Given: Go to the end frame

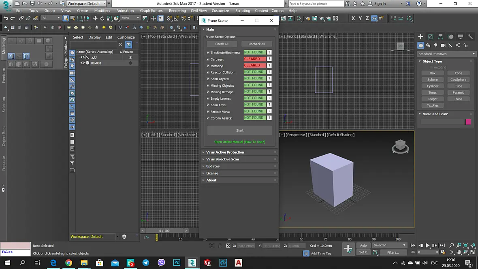Looking at the screenshot, I should 442,245.
